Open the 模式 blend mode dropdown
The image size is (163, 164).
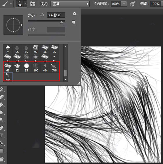(70, 4)
